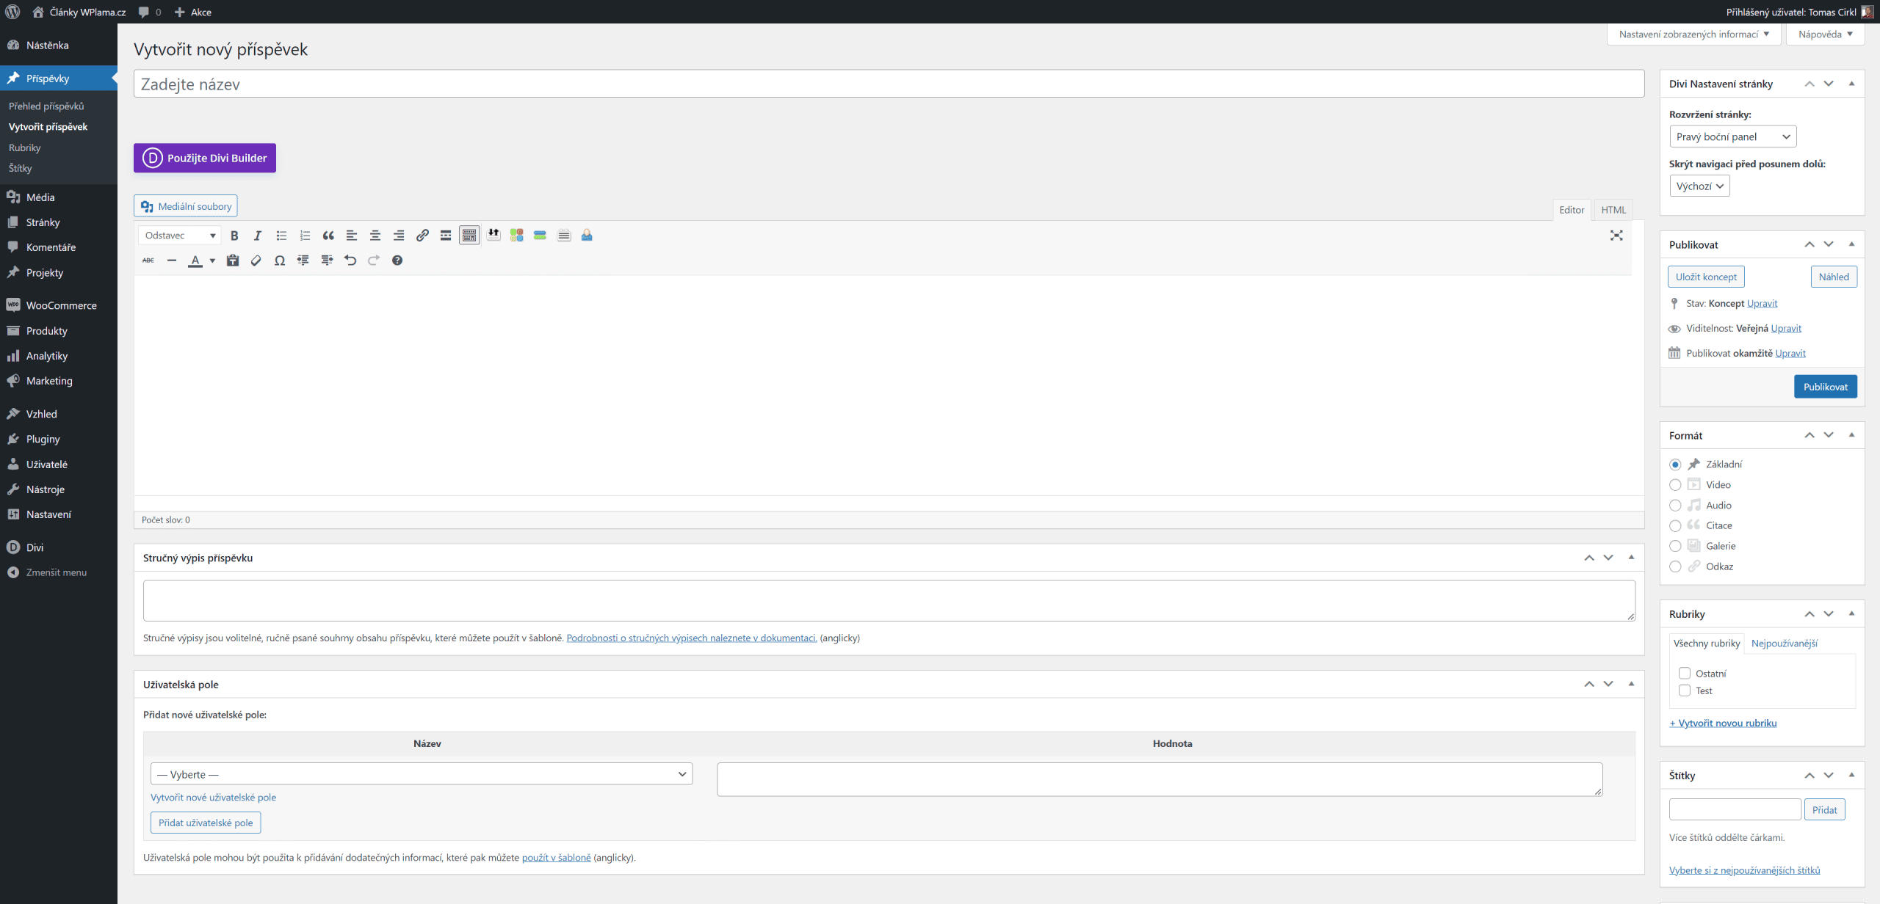Image resolution: width=1880 pixels, height=904 pixels.
Task: Select the Audio post format
Action: [x=1675, y=506]
